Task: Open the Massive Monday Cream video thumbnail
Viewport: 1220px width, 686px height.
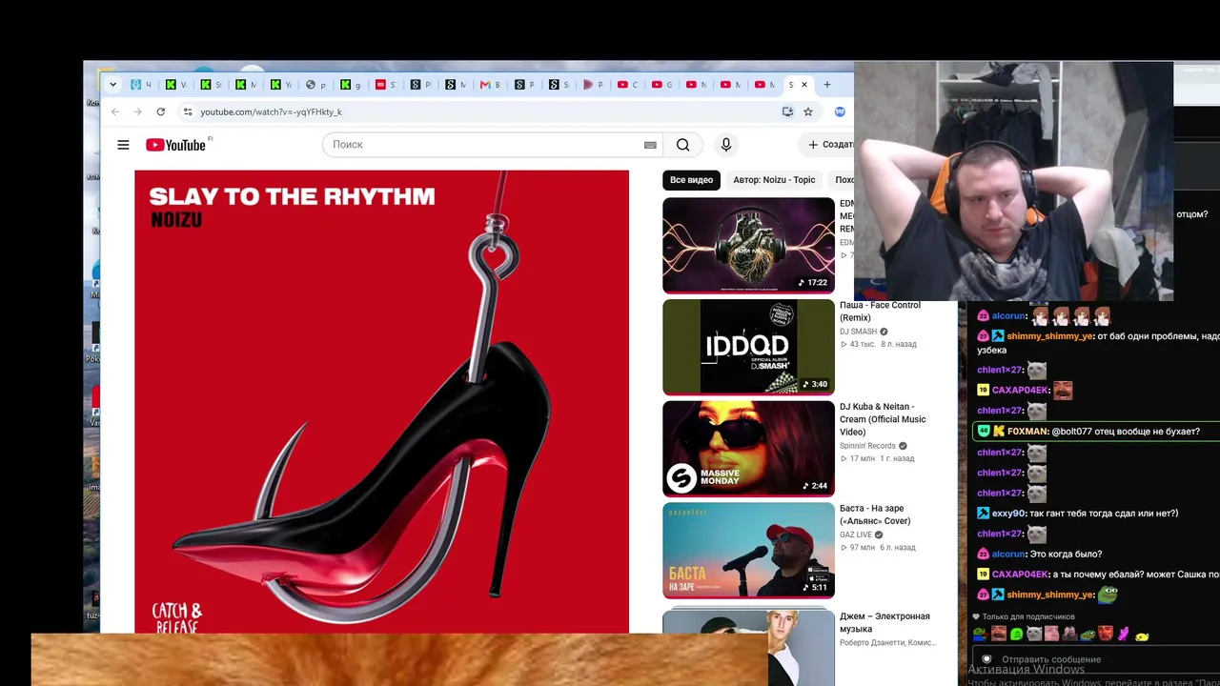Action: point(748,448)
